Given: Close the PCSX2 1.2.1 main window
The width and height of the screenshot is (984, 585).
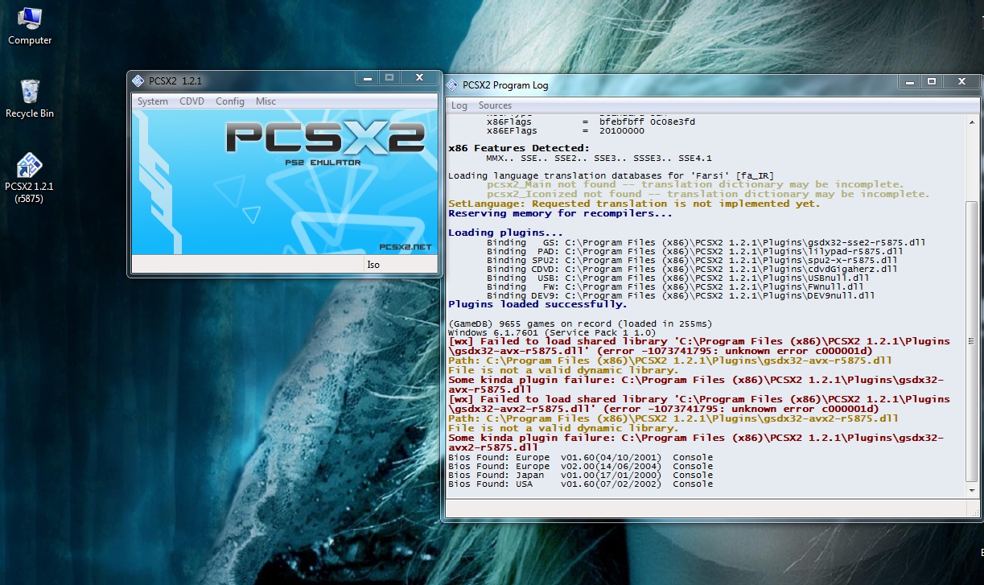Looking at the screenshot, I should tap(419, 78).
